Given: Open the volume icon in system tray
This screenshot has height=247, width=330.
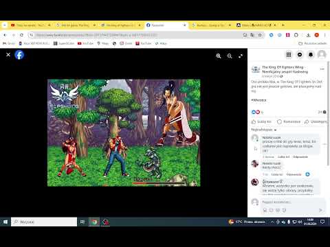Looking at the screenshot, I should tap(300, 222).
